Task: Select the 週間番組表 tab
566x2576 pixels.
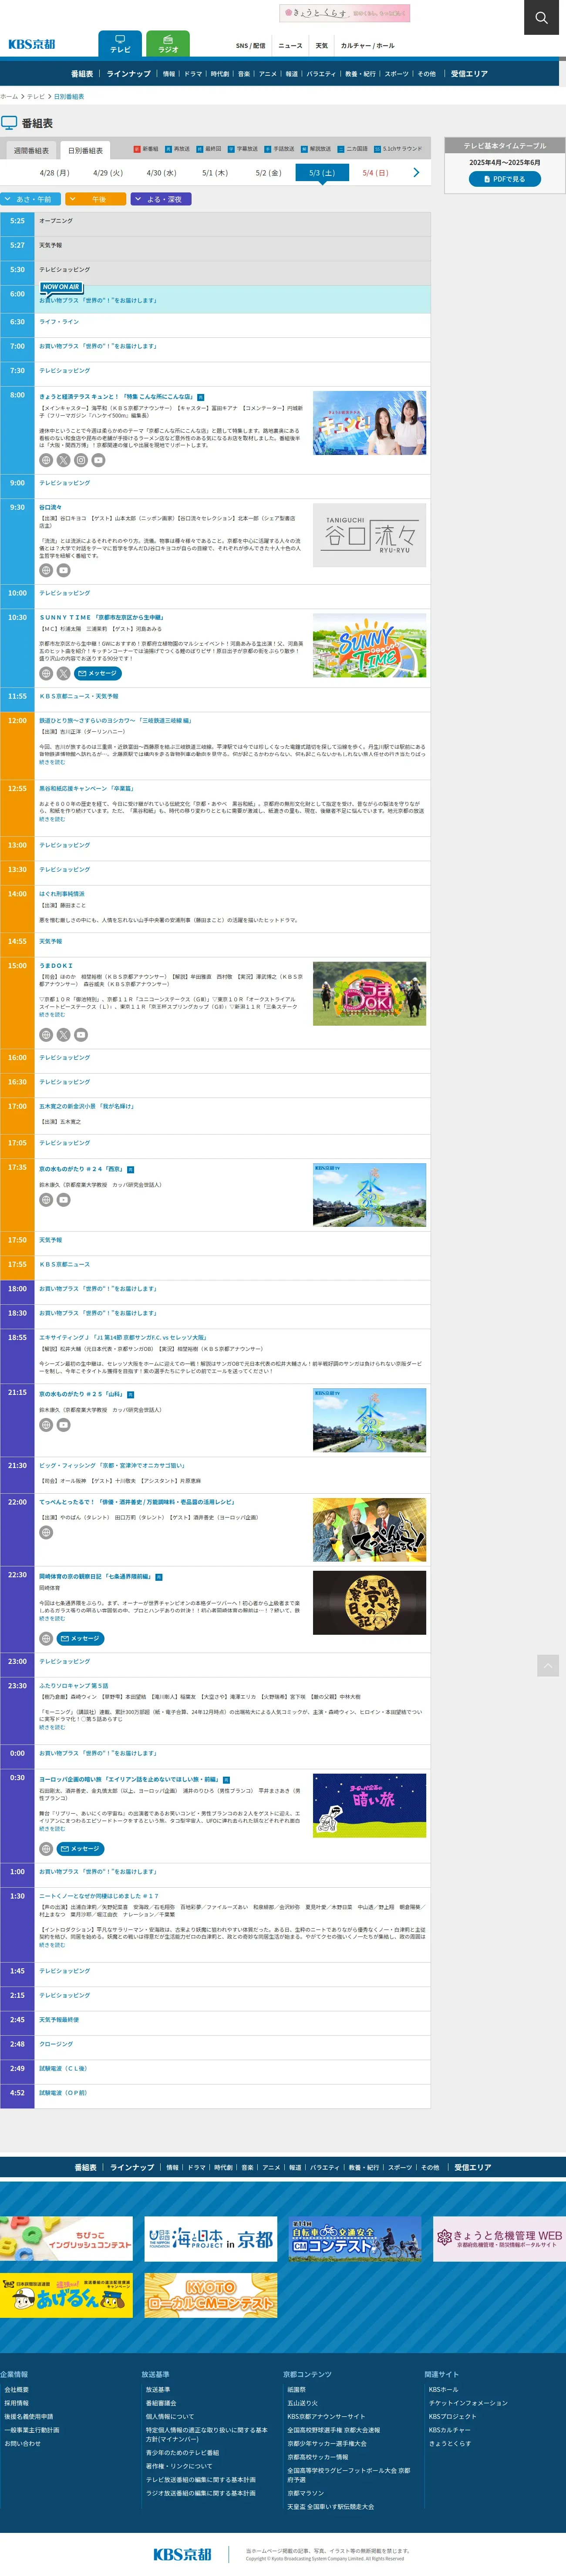Action: coord(31,150)
